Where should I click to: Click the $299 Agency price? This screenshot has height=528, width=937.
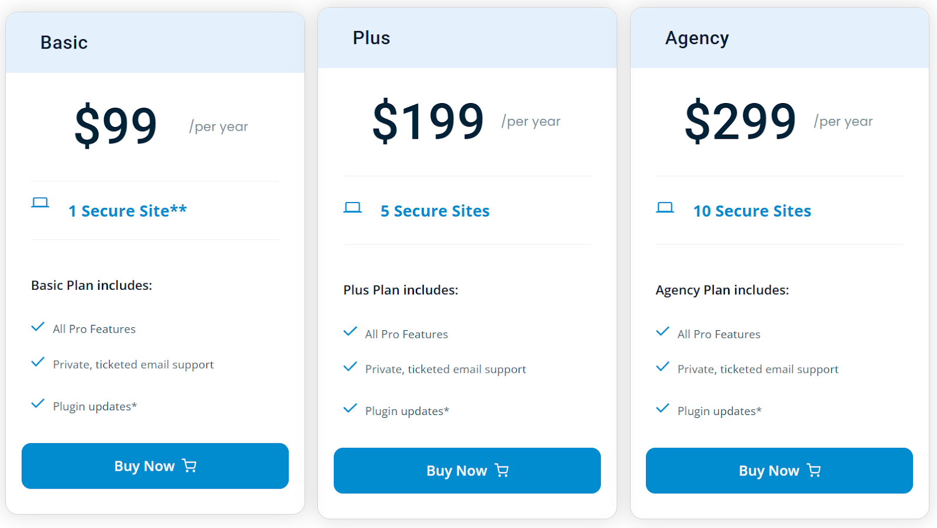(740, 121)
